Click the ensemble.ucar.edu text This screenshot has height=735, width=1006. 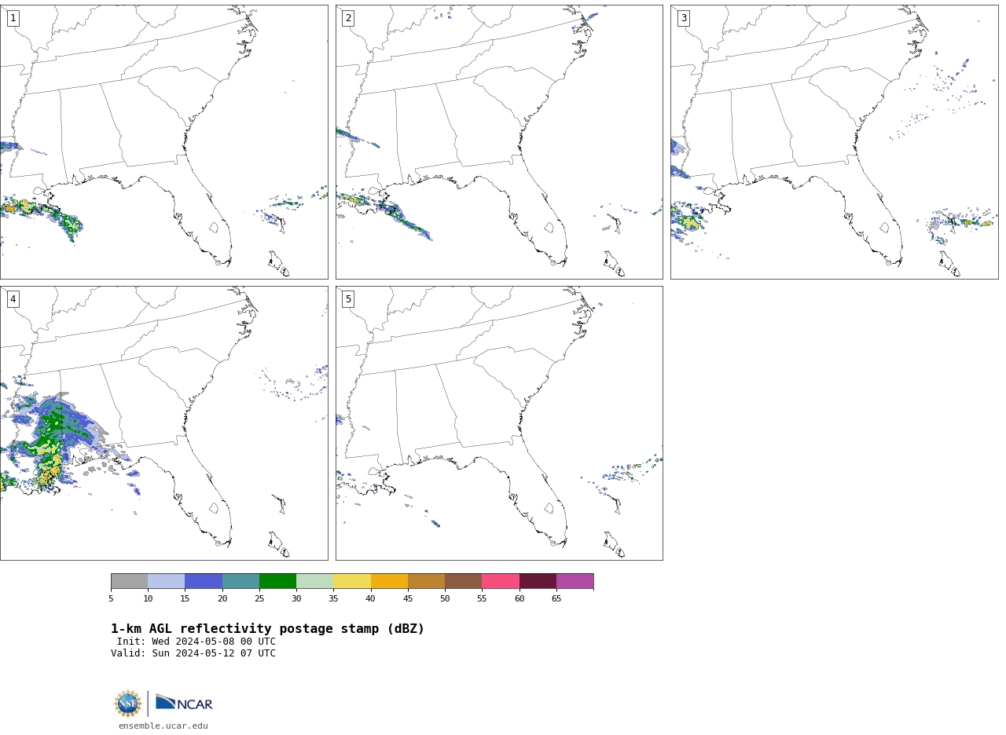(163, 726)
